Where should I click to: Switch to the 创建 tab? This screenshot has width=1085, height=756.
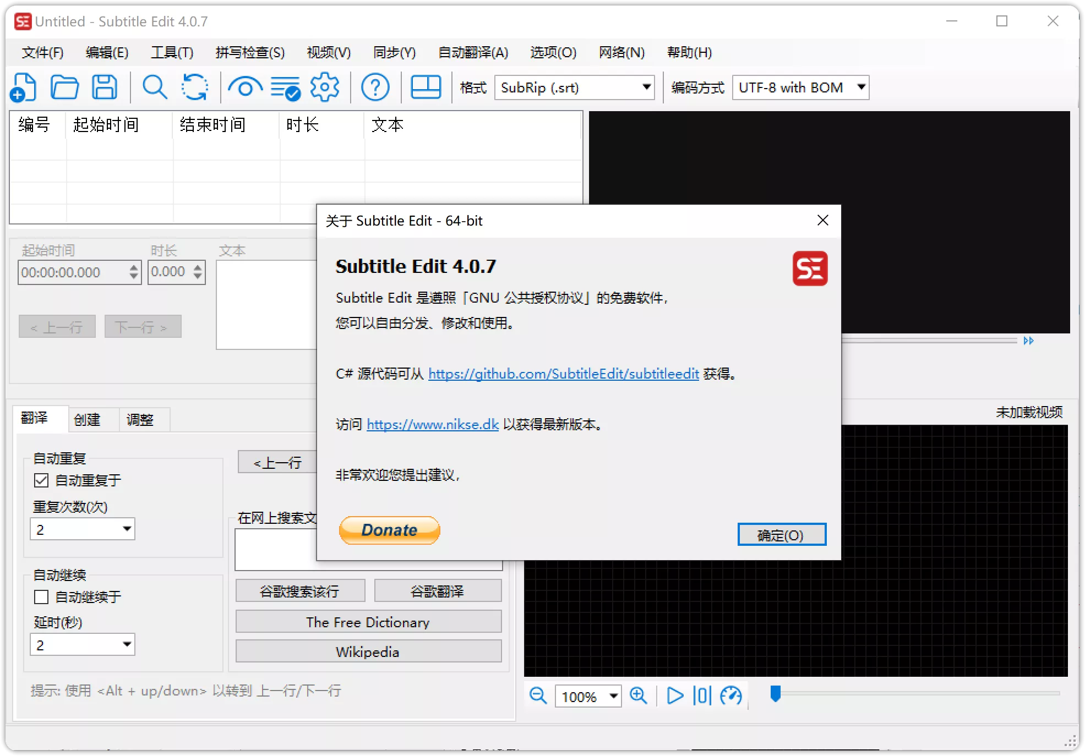[x=87, y=419]
